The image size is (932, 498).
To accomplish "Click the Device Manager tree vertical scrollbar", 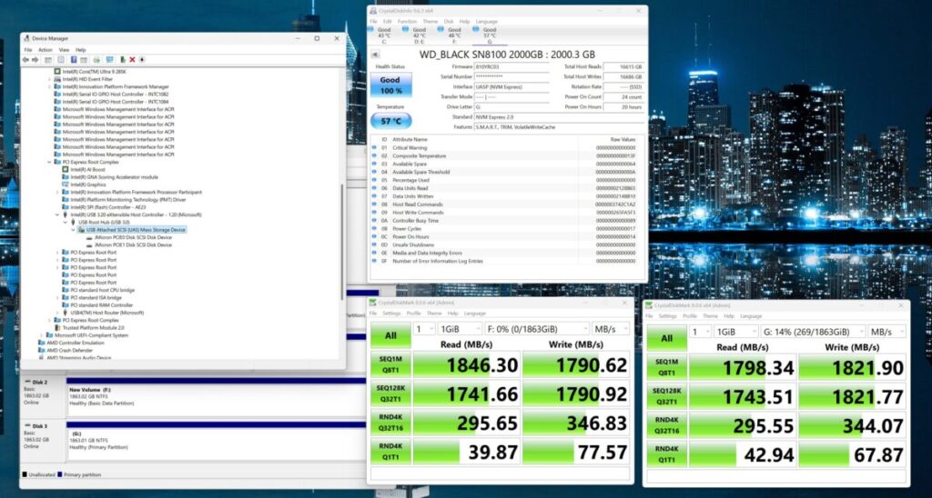I will (342, 241).
